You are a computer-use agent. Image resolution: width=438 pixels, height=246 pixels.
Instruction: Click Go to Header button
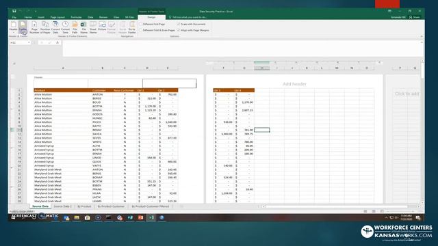point(123,27)
